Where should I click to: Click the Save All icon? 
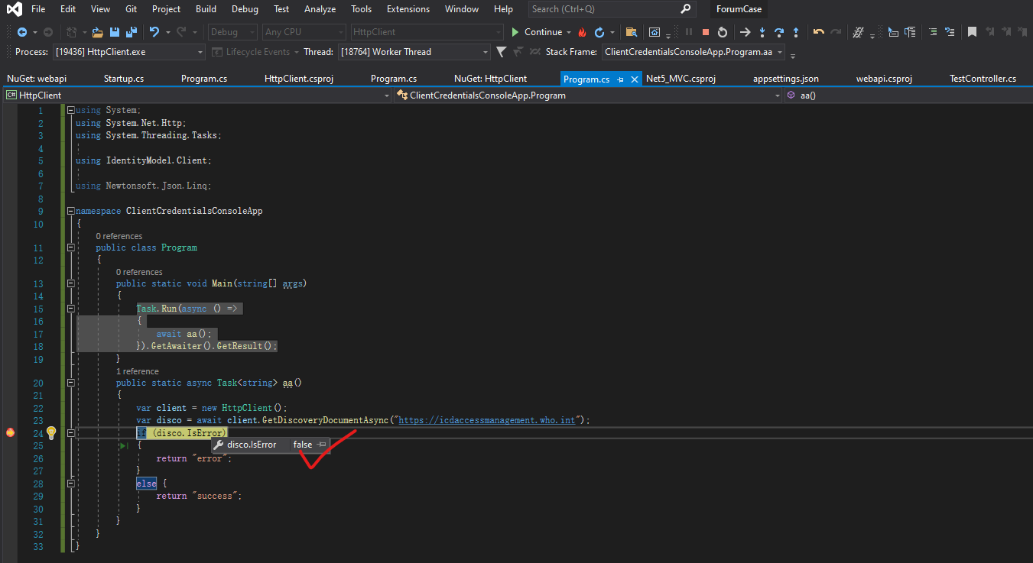131,32
